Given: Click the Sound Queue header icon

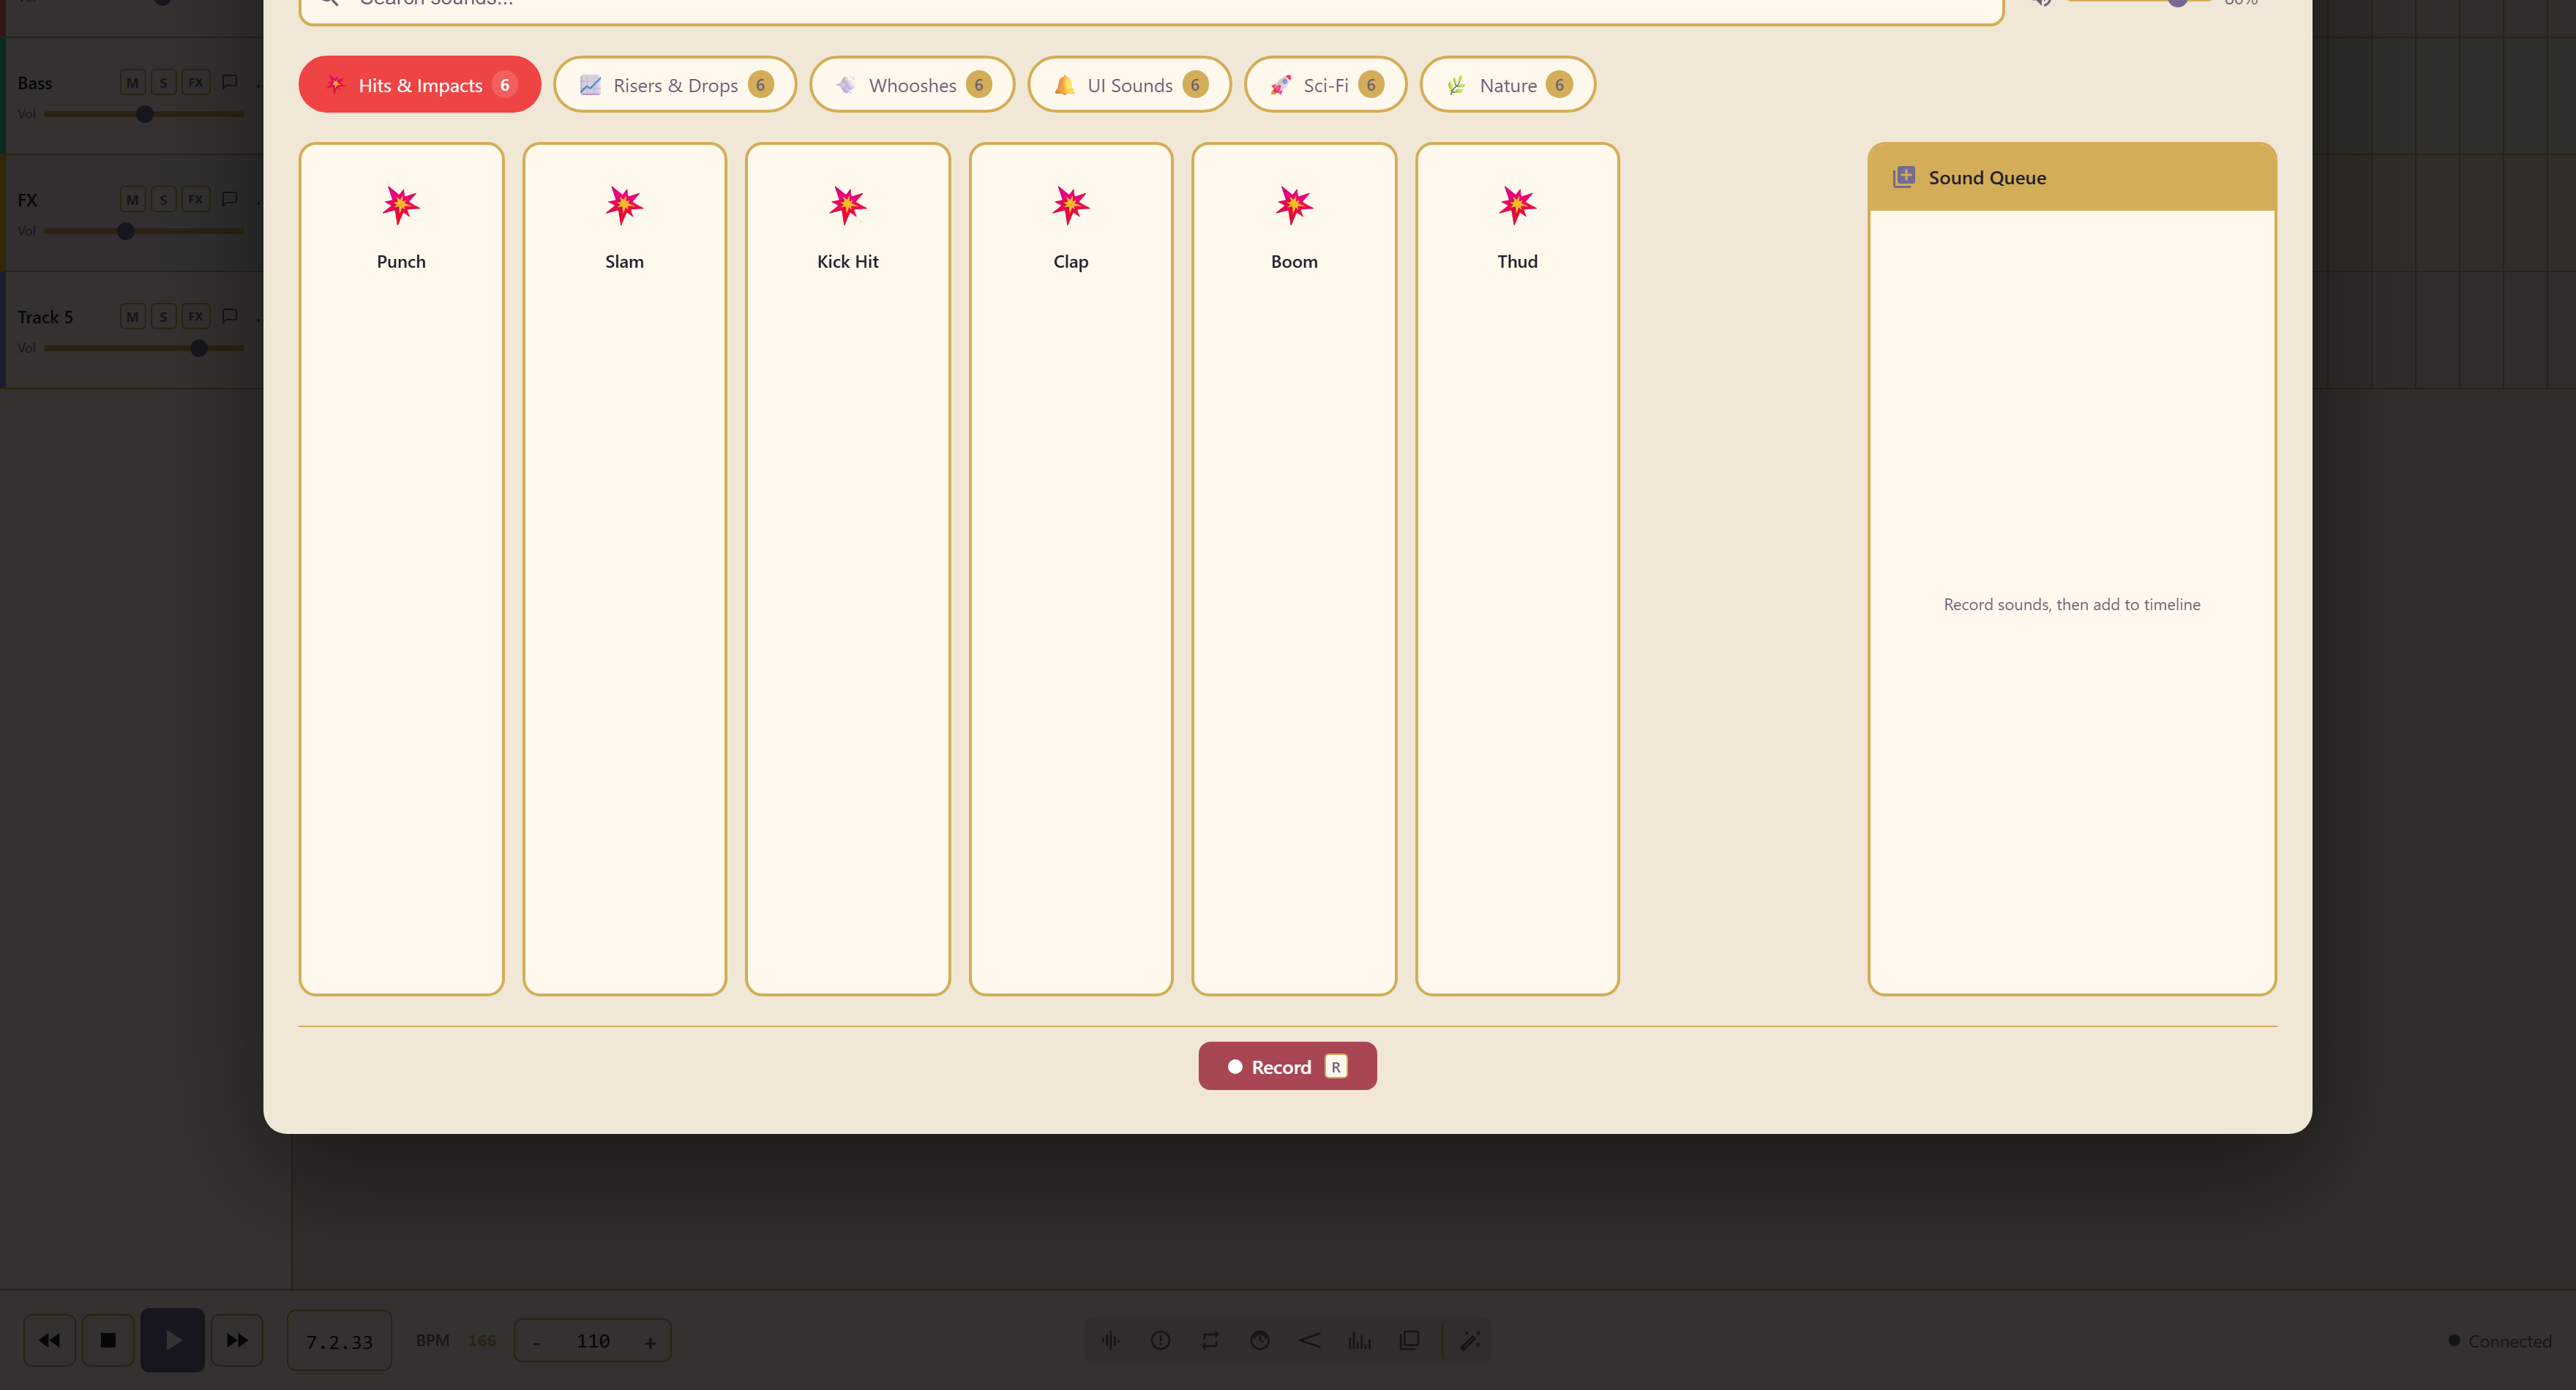Looking at the screenshot, I should click(1904, 177).
